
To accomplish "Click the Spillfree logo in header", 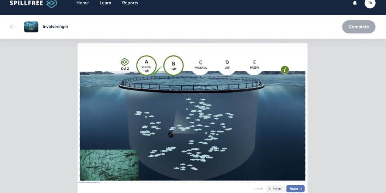I will click(33, 3).
